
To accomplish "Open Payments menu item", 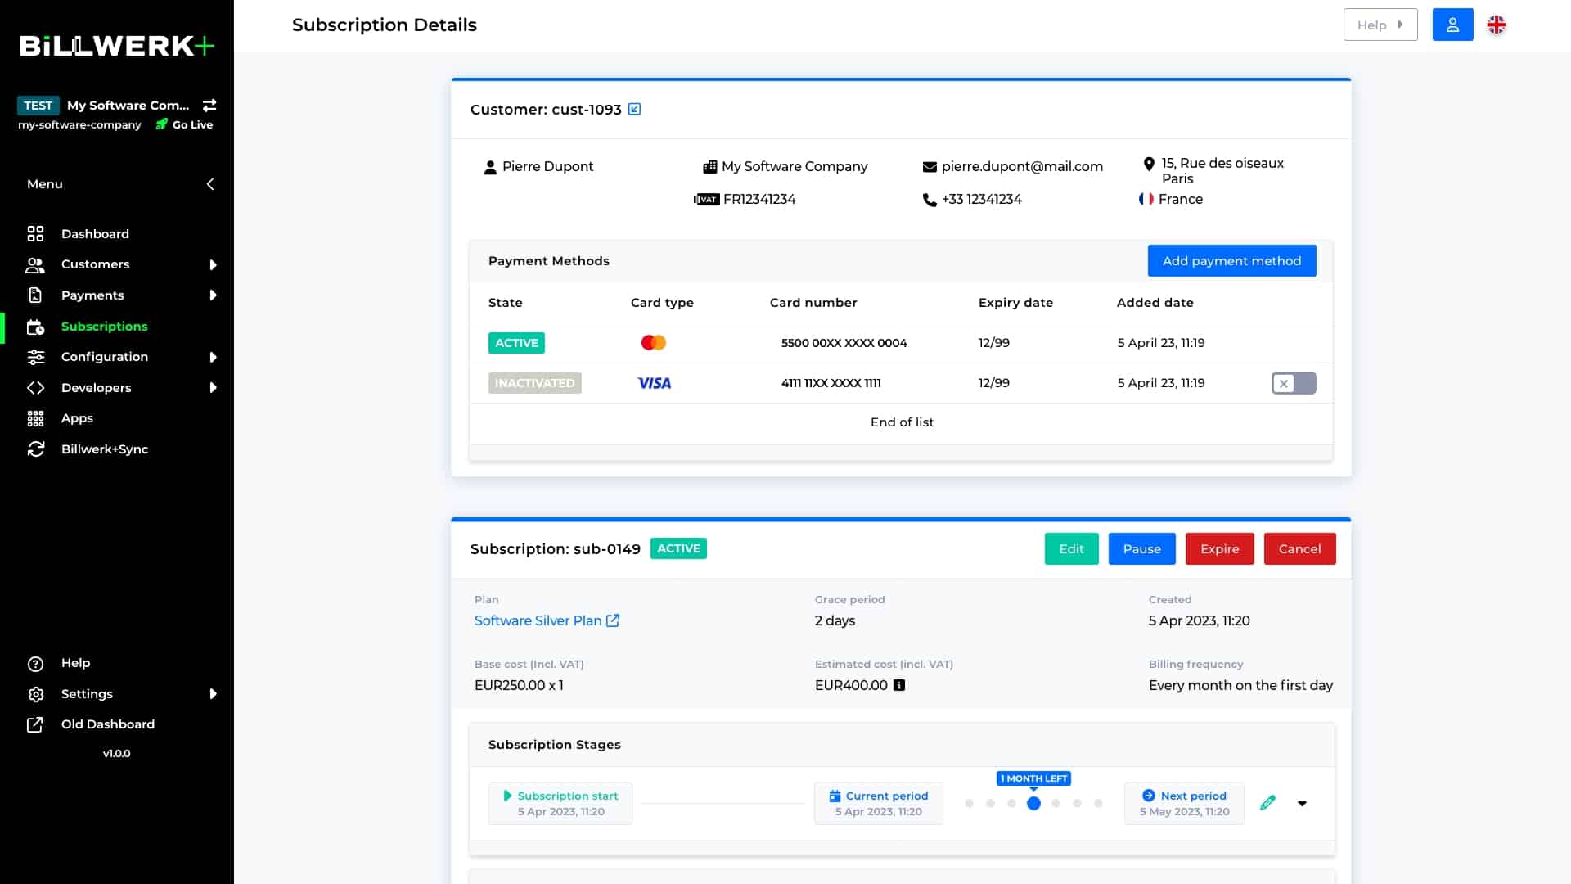I will point(92,295).
